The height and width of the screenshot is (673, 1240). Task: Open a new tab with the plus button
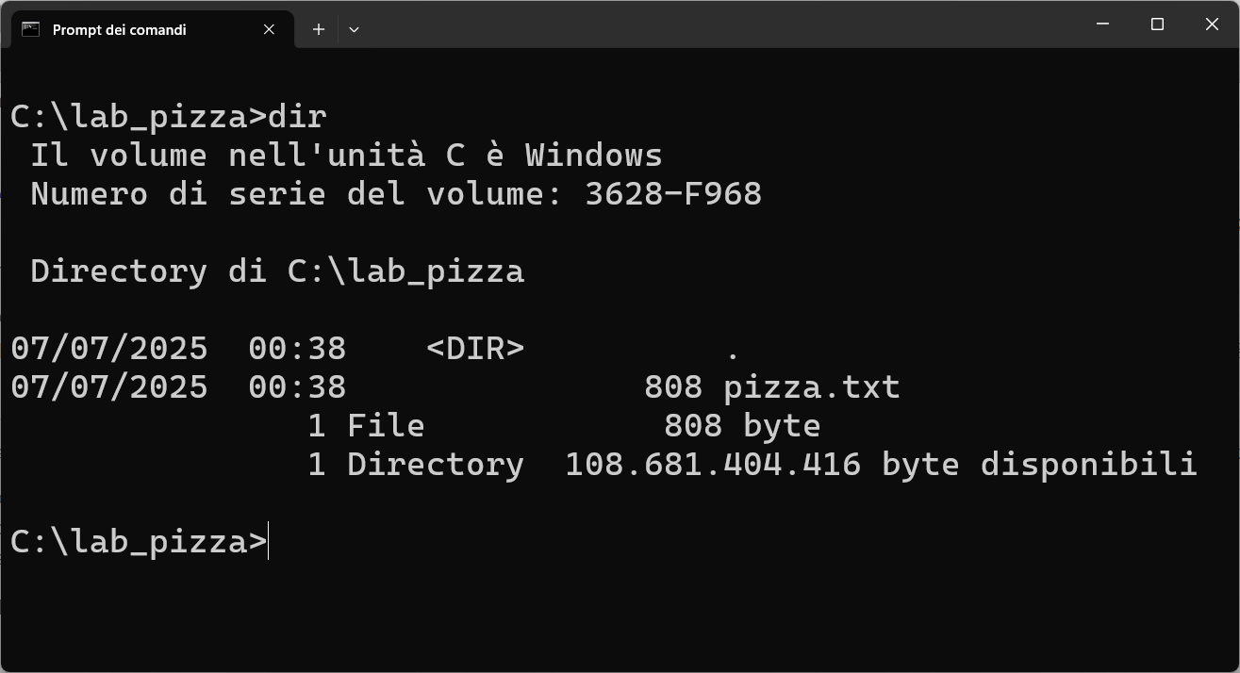click(x=319, y=29)
